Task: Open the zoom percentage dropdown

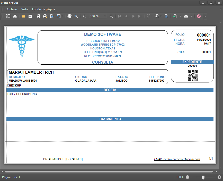Action: [x=105, y=16]
